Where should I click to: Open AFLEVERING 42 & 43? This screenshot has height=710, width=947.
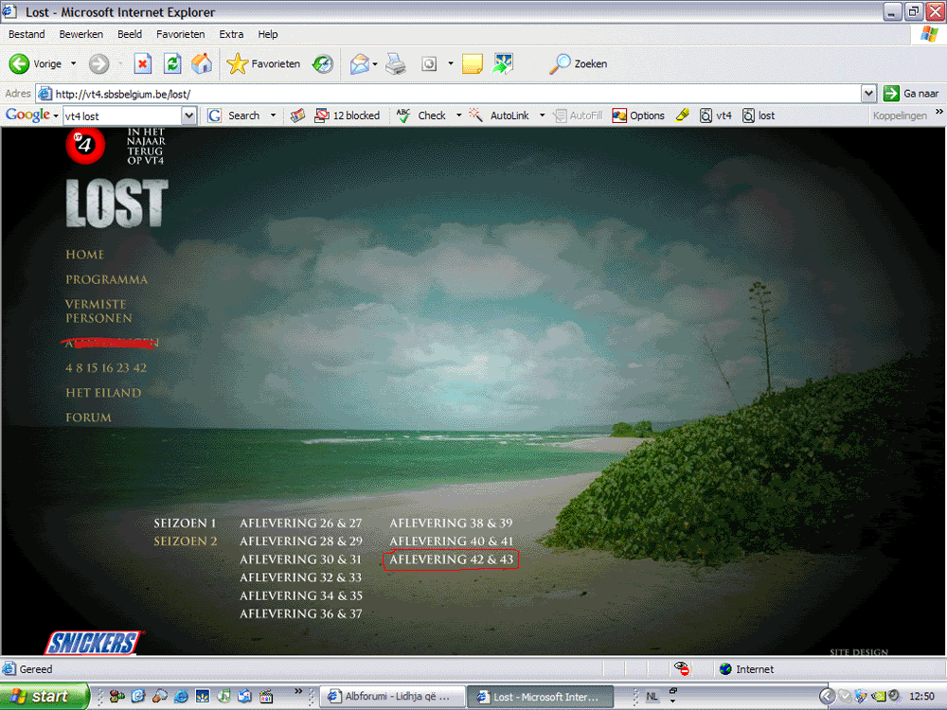tap(451, 559)
